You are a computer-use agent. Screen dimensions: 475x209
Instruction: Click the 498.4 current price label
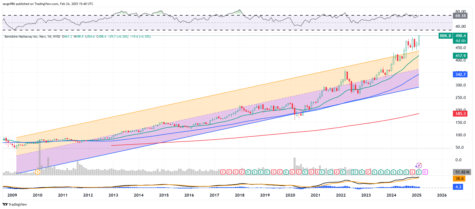coord(460,36)
